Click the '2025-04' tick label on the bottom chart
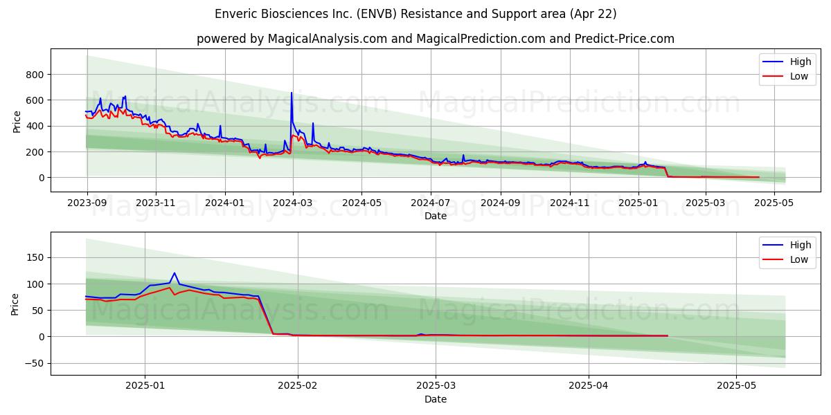 (589, 387)
